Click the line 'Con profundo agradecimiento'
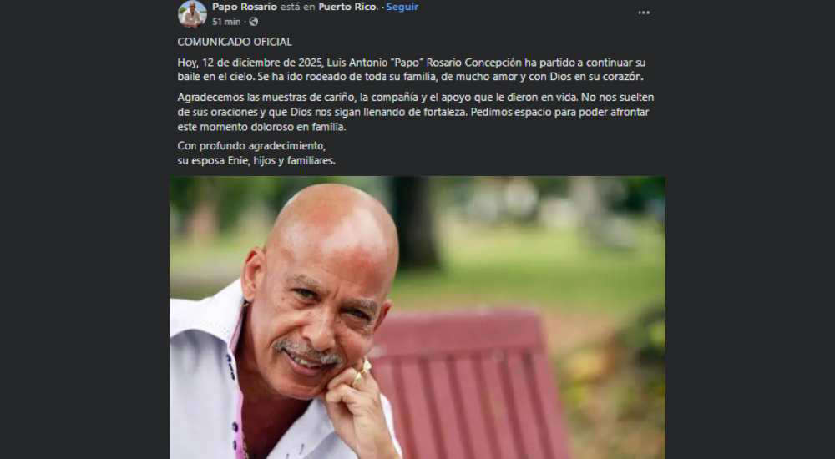This screenshot has height=459, width=835. (x=251, y=145)
